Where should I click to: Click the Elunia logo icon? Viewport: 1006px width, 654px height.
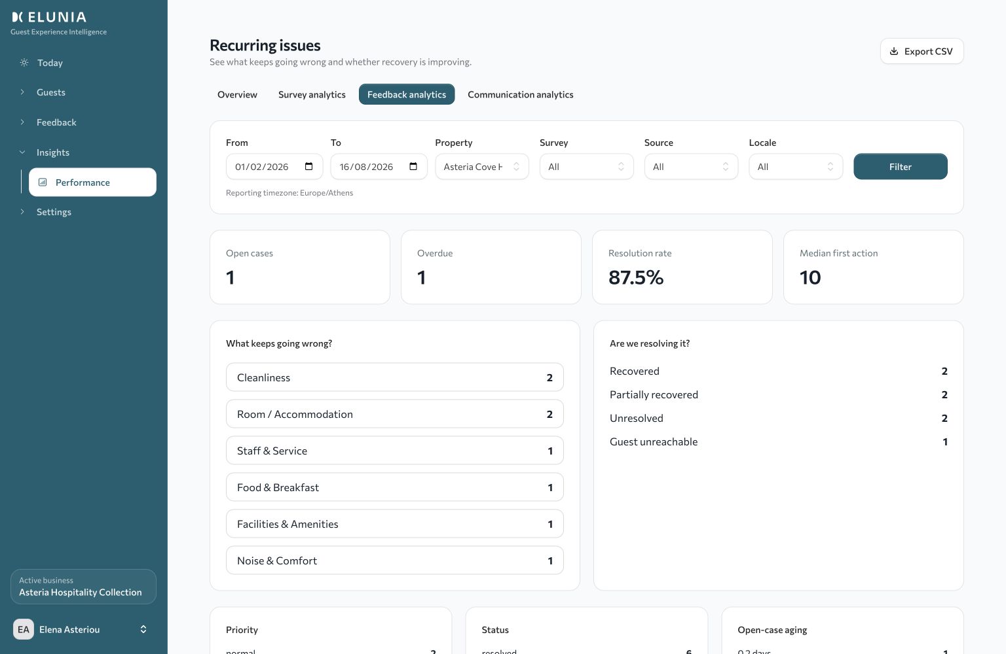pos(18,17)
